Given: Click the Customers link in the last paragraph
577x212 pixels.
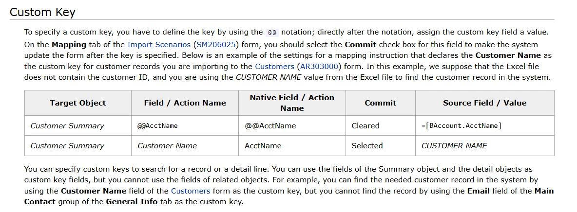Looking at the screenshot, I should (x=191, y=191).
